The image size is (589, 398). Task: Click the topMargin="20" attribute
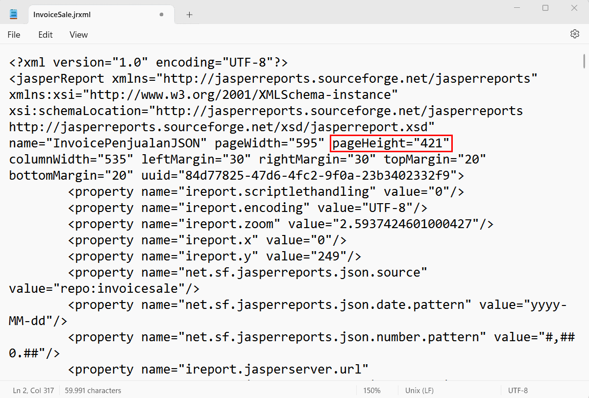(435, 160)
